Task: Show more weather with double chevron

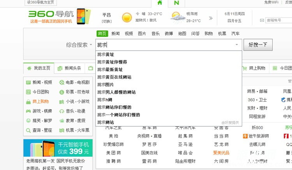Action: point(211,18)
